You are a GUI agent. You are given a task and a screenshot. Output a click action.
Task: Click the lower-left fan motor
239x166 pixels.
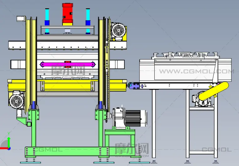pyautogui.click(x=16, y=101)
